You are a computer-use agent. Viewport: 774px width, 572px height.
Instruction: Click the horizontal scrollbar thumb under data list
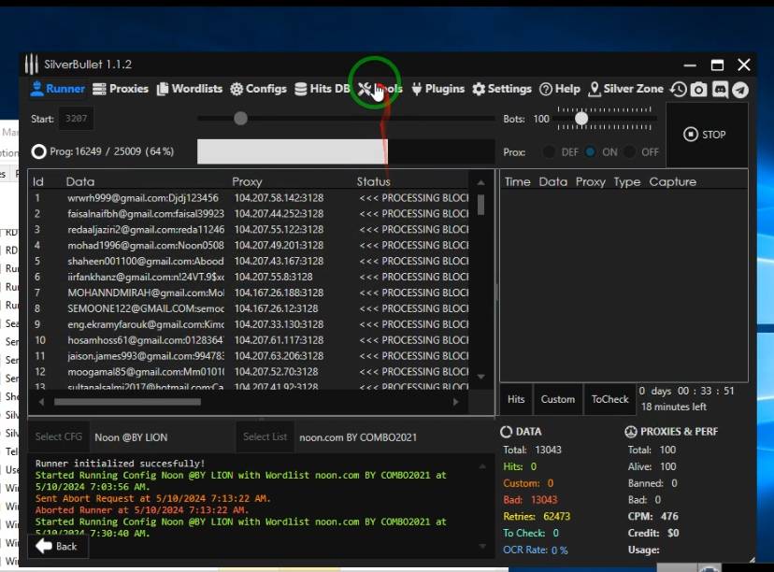(127, 402)
